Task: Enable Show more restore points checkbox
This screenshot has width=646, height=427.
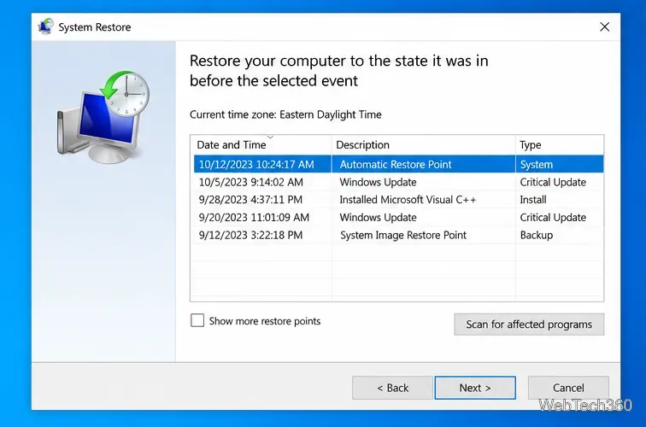Action: click(197, 320)
